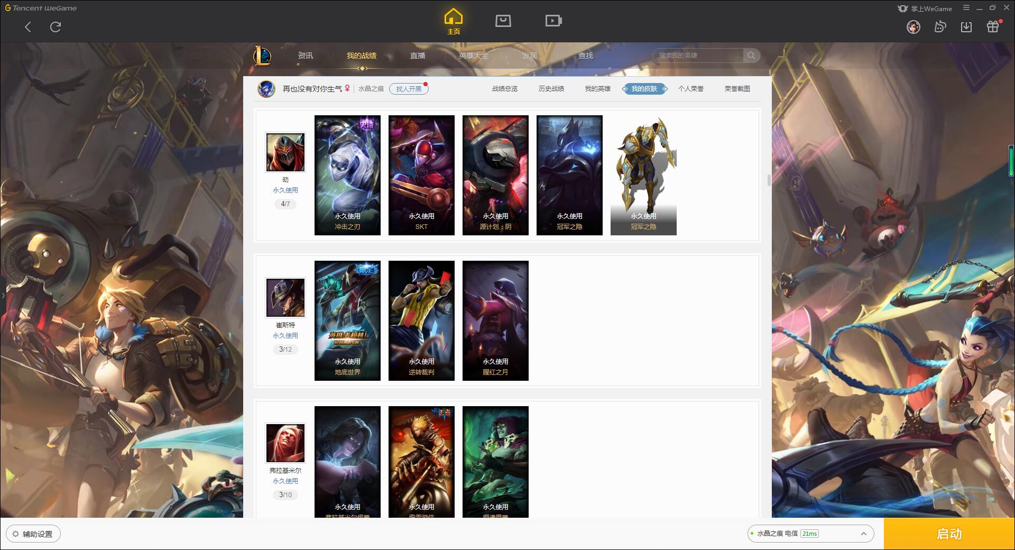This screenshot has width=1015, height=550.
Task: Click the 弗拉基米尔 champion portrait
Action: (x=285, y=443)
